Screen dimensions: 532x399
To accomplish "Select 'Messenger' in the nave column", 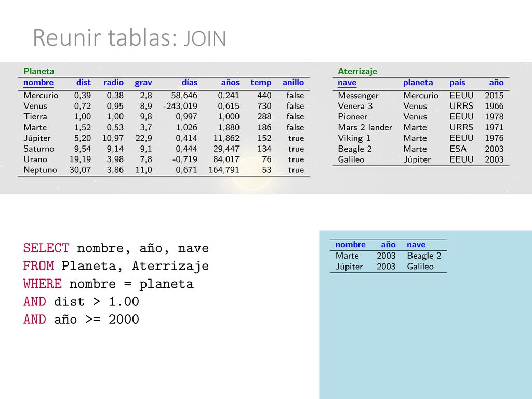I will click(358, 96).
